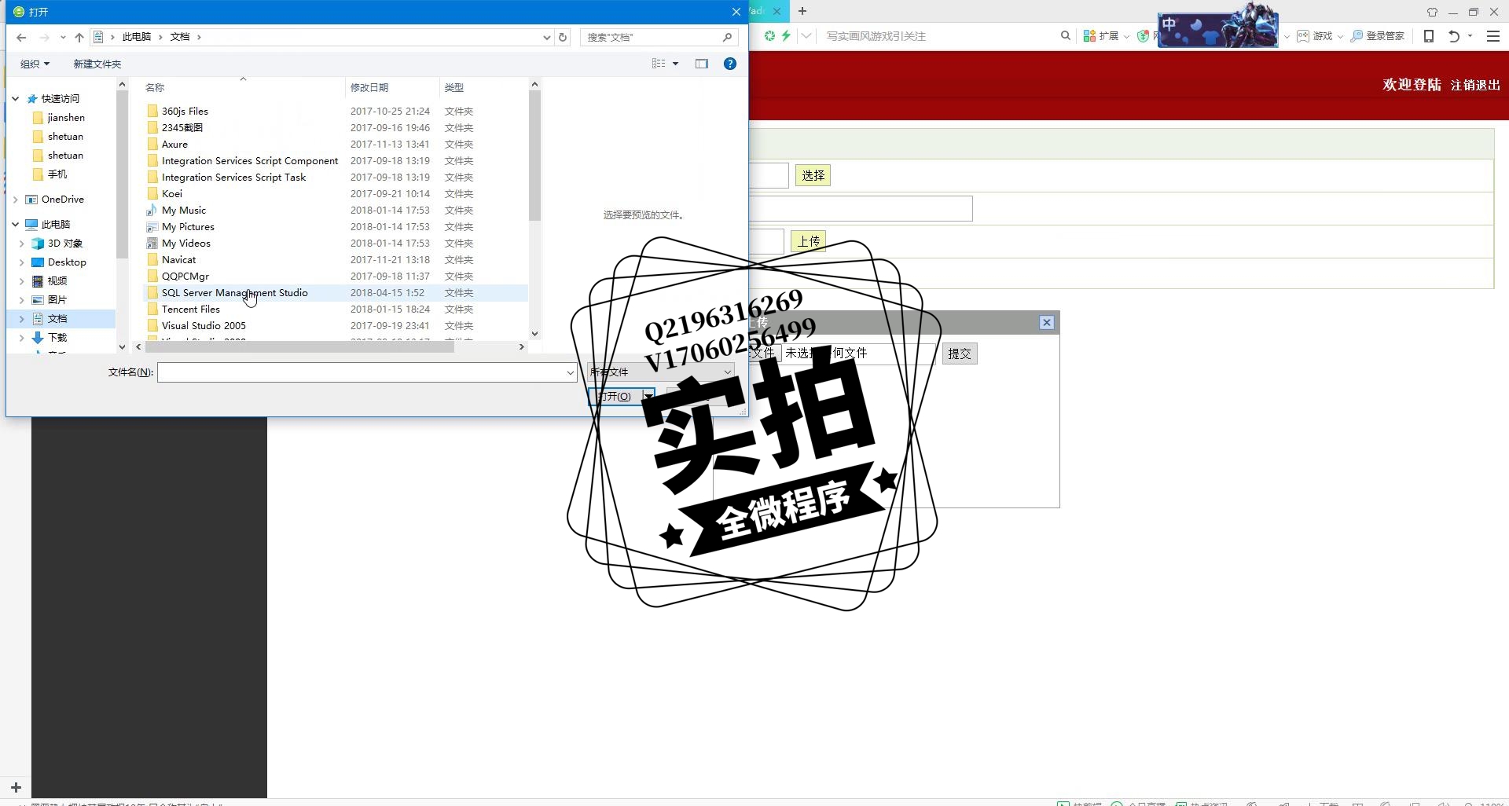Click the plus icon at bottom left

[x=16, y=786]
